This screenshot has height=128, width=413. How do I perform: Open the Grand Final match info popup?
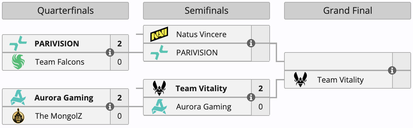coord(392,70)
